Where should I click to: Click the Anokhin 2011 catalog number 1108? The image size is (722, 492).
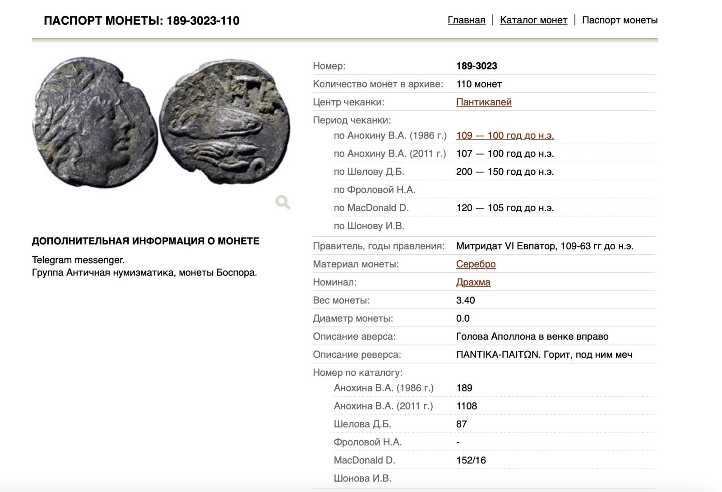(x=467, y=406)
